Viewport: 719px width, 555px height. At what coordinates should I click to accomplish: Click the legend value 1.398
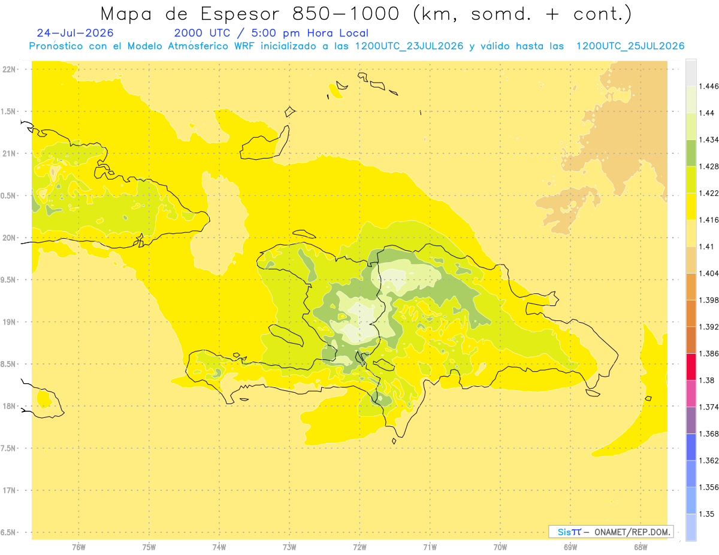pyautogui.click(x=709, y=300)
